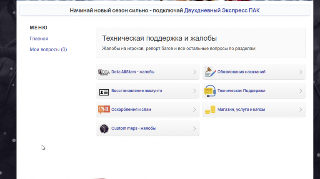The image size is (320, 179).
Task: Click chevron on Магазин, услуги и капсы row
Action: [x=300, y=110]
